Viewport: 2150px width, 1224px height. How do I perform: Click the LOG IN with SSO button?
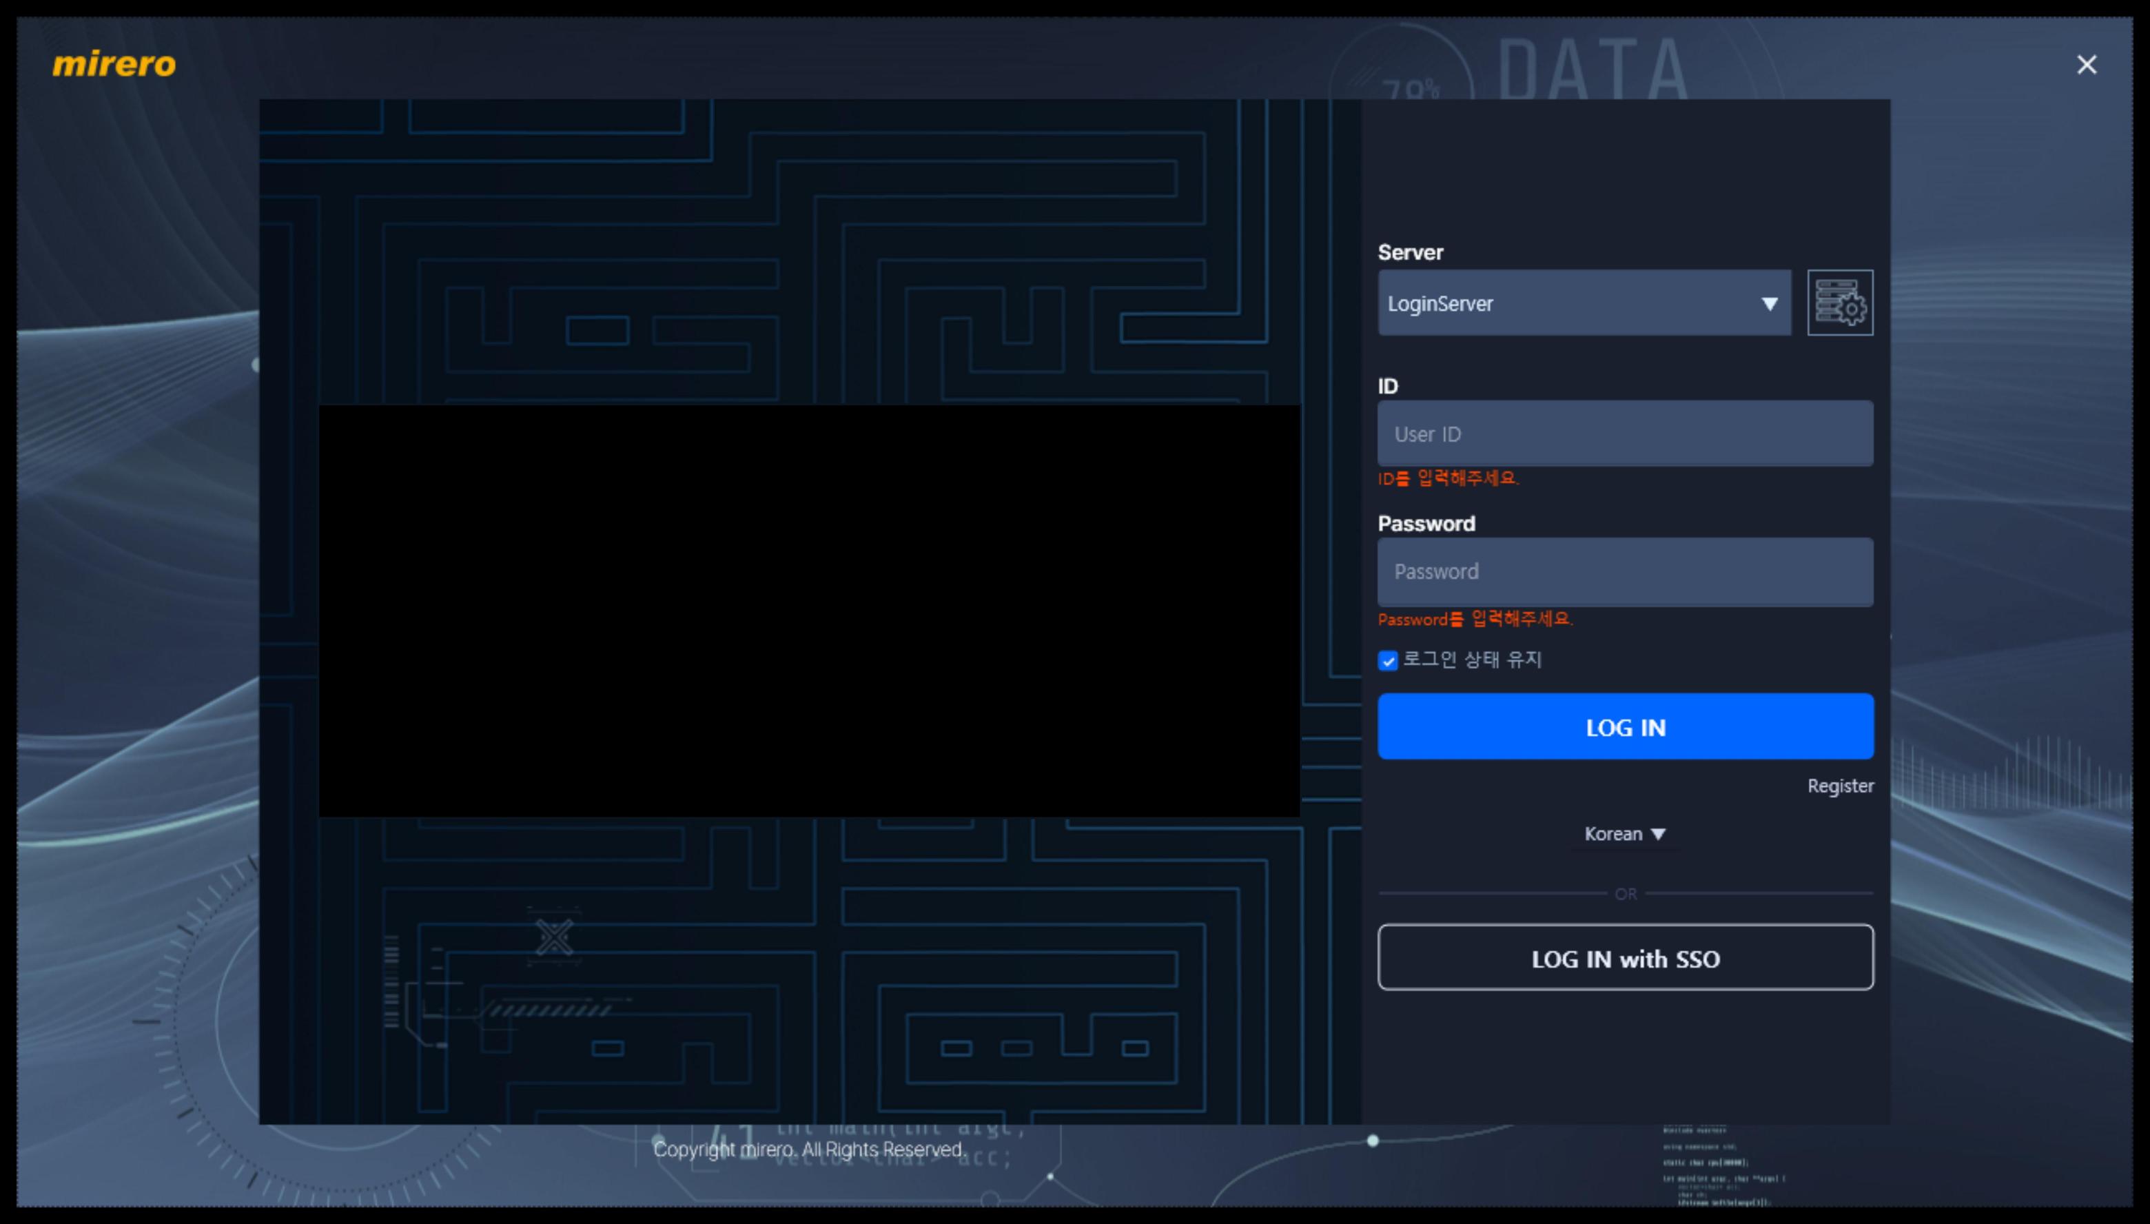[1624, 957]
